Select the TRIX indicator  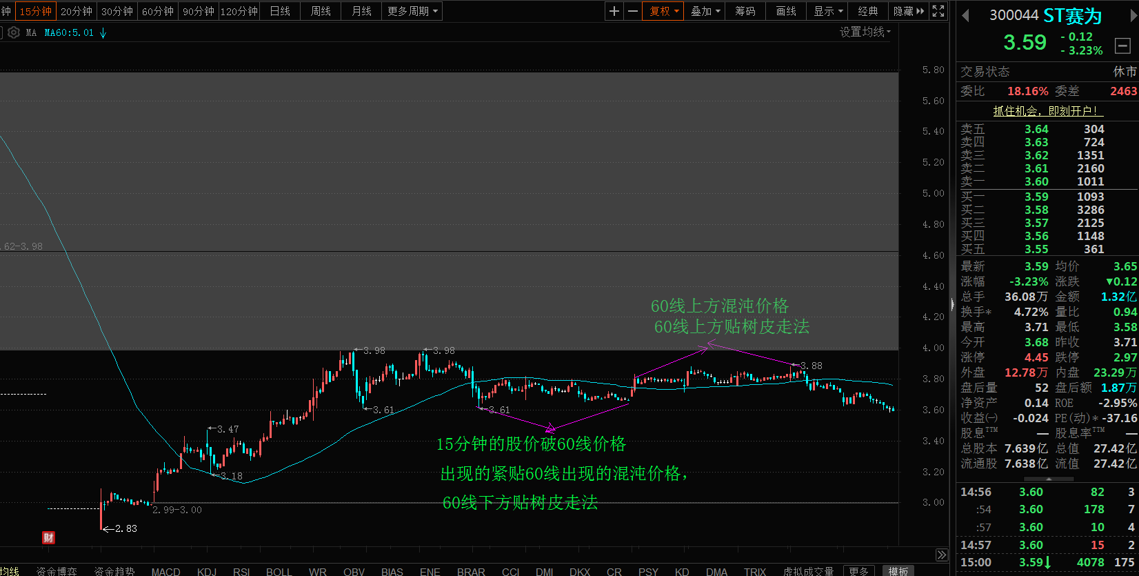tap(755, 571)
